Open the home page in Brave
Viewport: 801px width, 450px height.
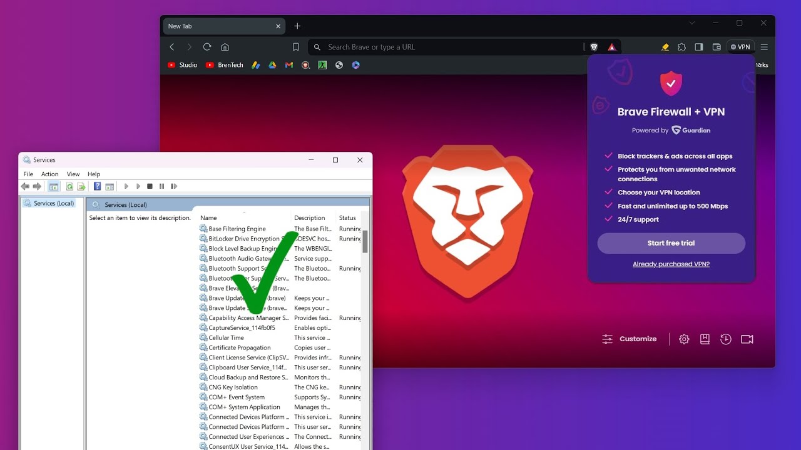pyautogui.click(x=225, y=47)
